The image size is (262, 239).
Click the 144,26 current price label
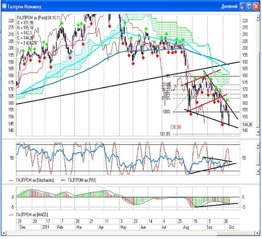click(247, 124)
